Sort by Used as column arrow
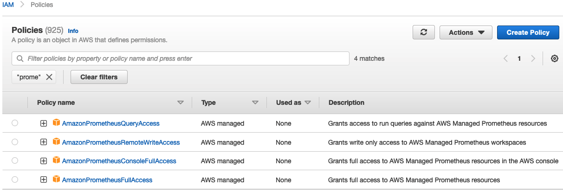The image size is (563, 192). point(308,102)
